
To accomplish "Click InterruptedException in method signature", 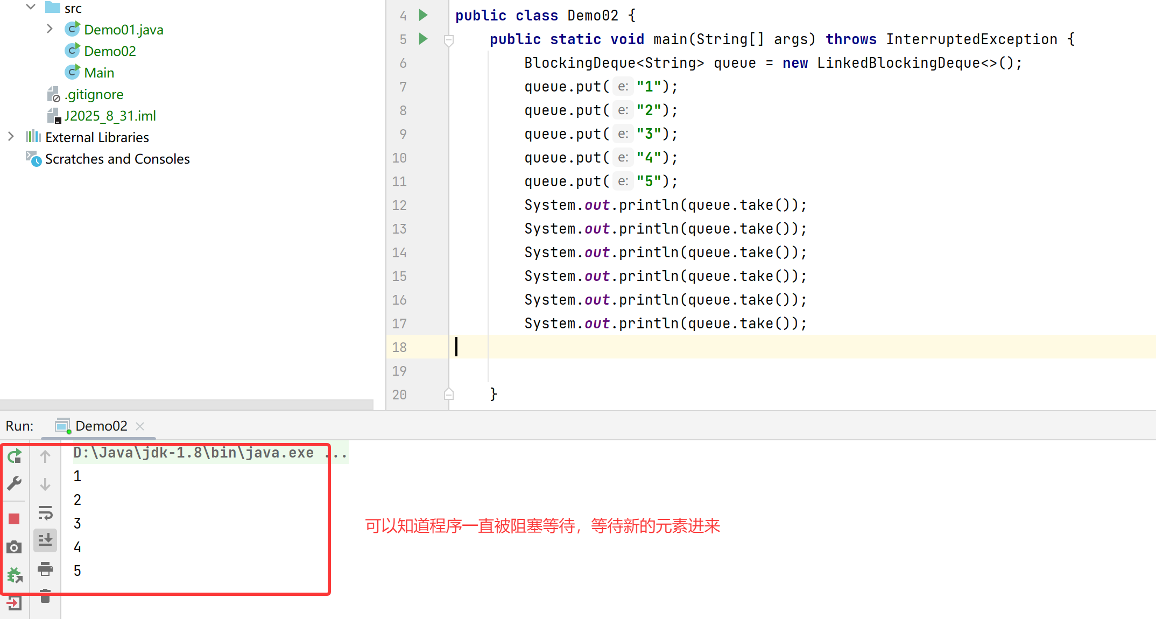I will point(972,39).
